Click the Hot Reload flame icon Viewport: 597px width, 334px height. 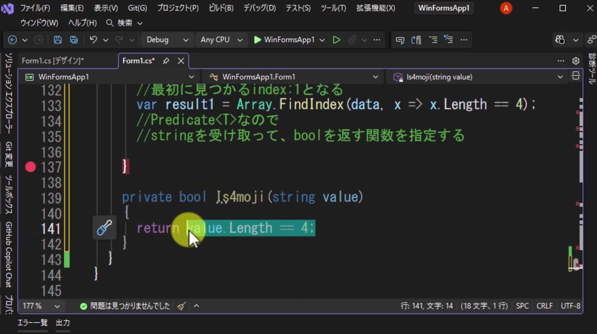click(x=352, y=40)
